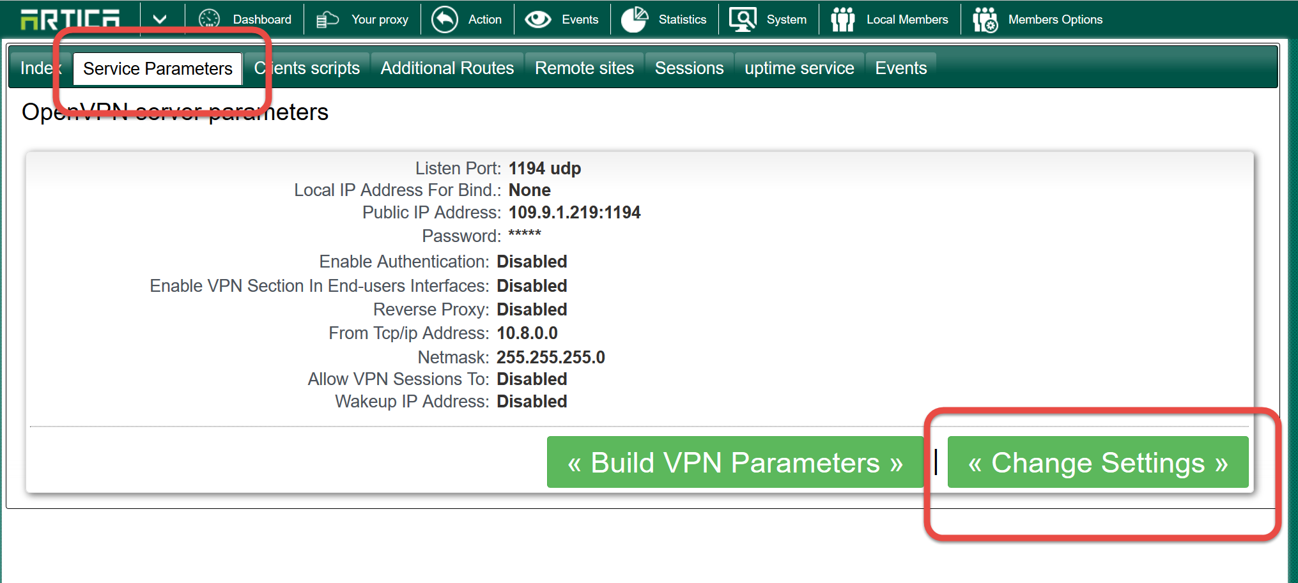
Task: Open the uptime service tab
Action: (x=799, y=68)
